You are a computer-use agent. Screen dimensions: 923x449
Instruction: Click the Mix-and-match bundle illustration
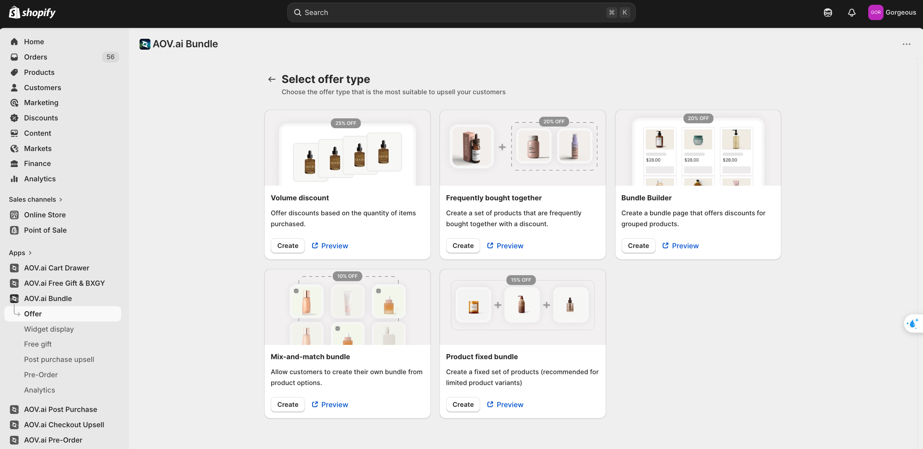[x=347, y=307]
